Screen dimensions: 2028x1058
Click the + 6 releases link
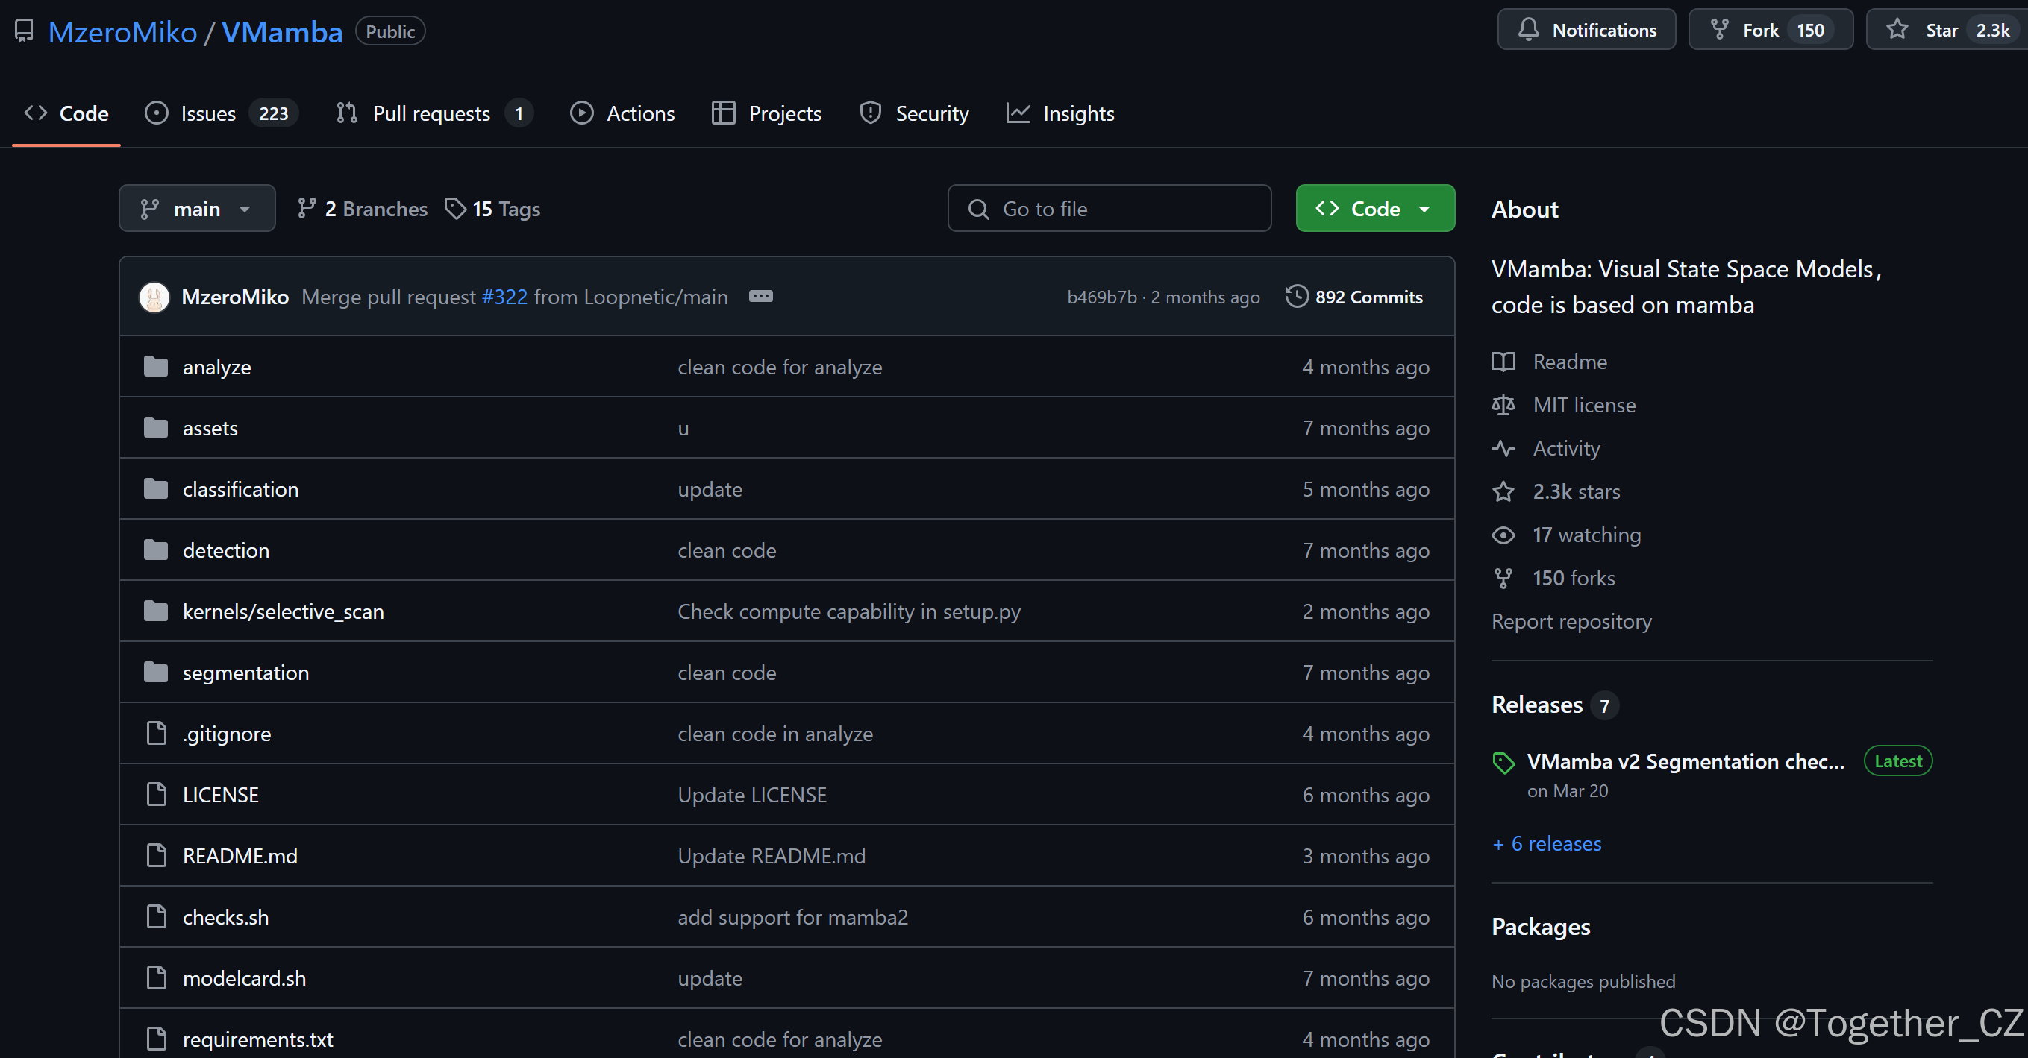coord(1547,844)
